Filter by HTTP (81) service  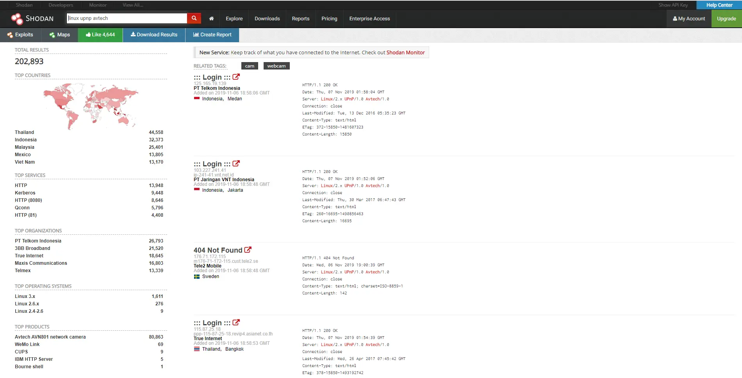pos(26,215)
